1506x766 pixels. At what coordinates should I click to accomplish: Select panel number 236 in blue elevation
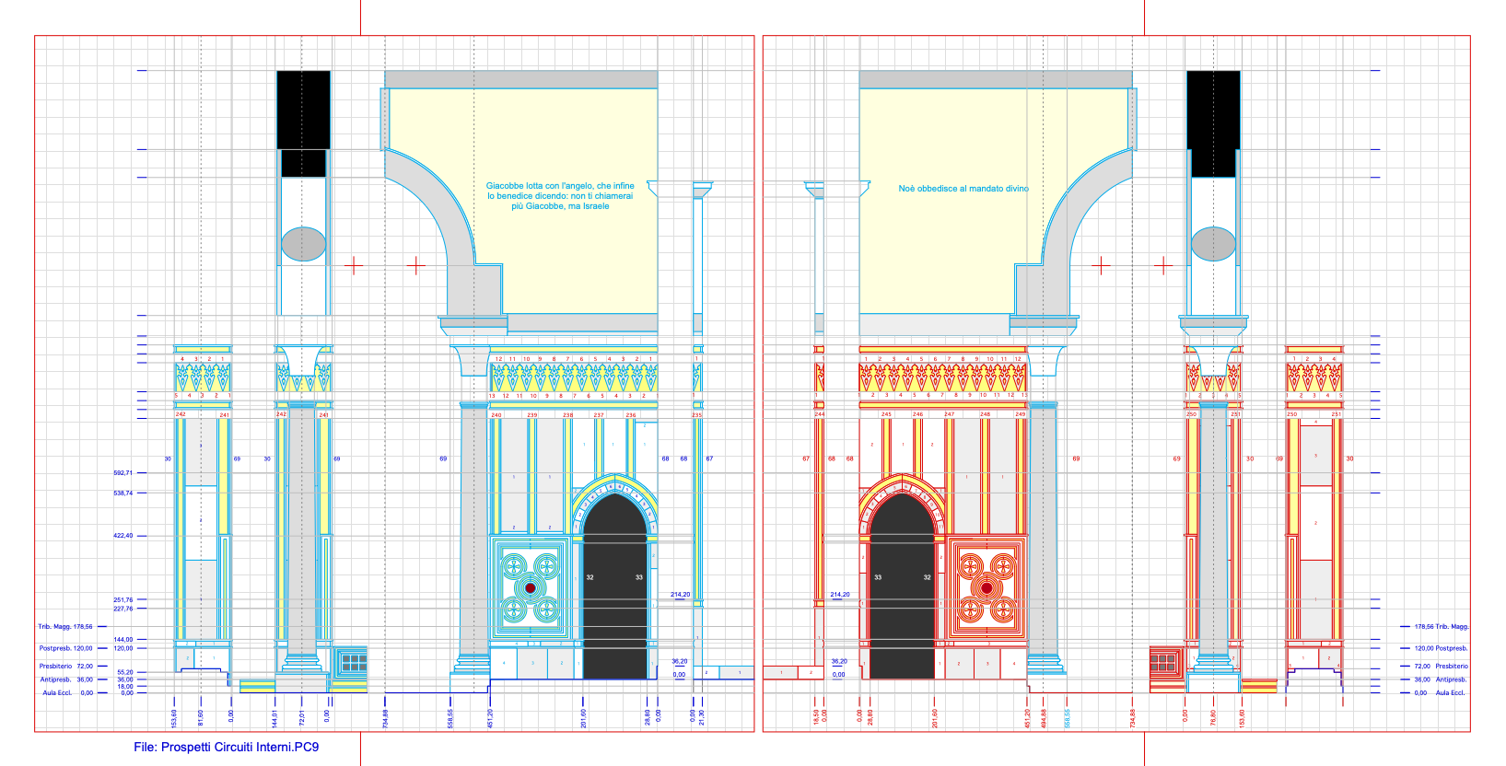631,415
